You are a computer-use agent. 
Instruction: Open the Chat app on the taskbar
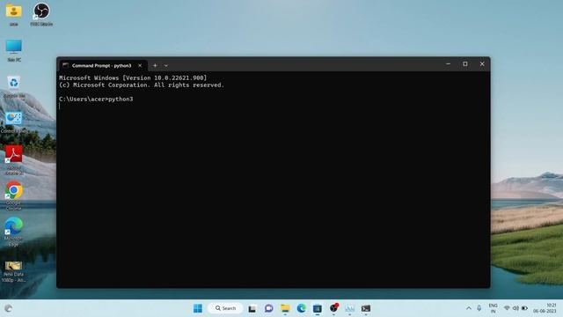click(x=268, y=308)
